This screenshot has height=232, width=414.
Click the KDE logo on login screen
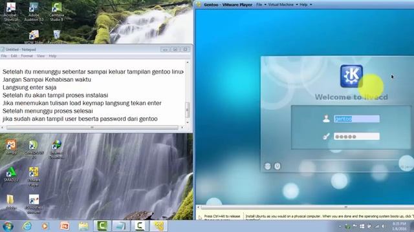click(x=351, y=76)
